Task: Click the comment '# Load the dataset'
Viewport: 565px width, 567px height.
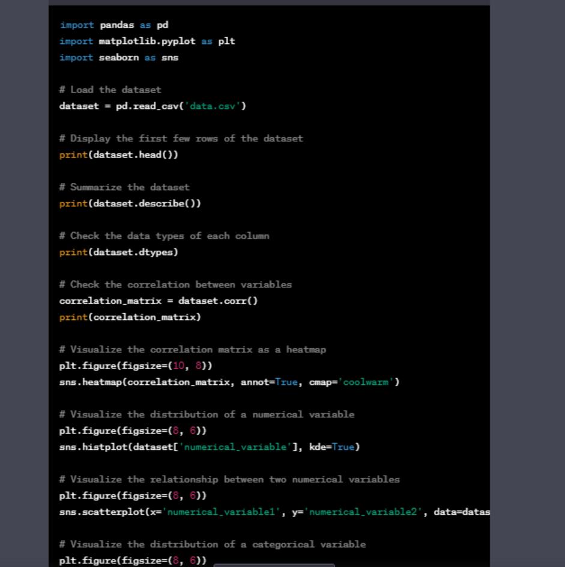Action: [x=110, y=90]
